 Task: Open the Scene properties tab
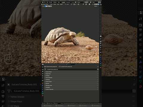tap(43, 76)
